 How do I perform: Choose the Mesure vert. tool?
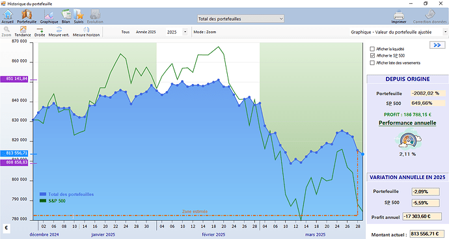59,31
